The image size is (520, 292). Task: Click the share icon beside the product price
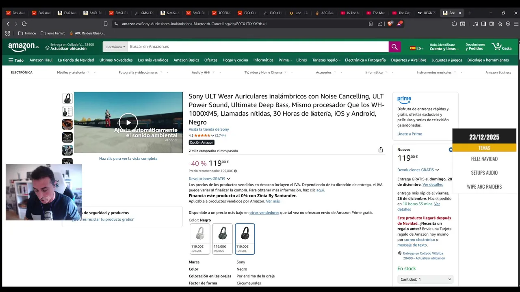pyautogui.click(x=381, y=150)
